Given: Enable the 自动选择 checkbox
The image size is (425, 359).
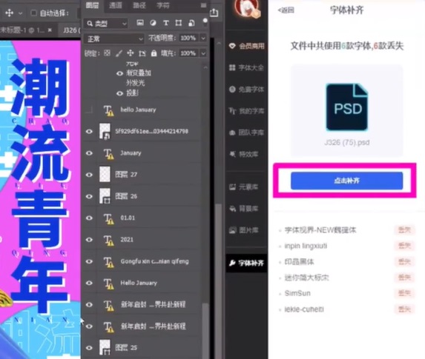Looking at the screenshot, I should [x=33, y=13].
